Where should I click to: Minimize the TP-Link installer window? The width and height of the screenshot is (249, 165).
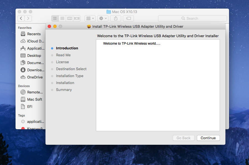[55, 26]
